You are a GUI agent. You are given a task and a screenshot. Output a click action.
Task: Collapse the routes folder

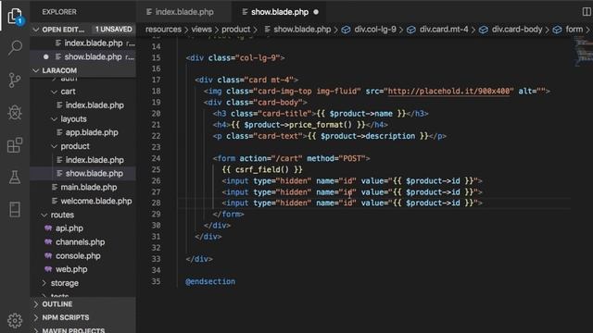(x=44, y=215)
